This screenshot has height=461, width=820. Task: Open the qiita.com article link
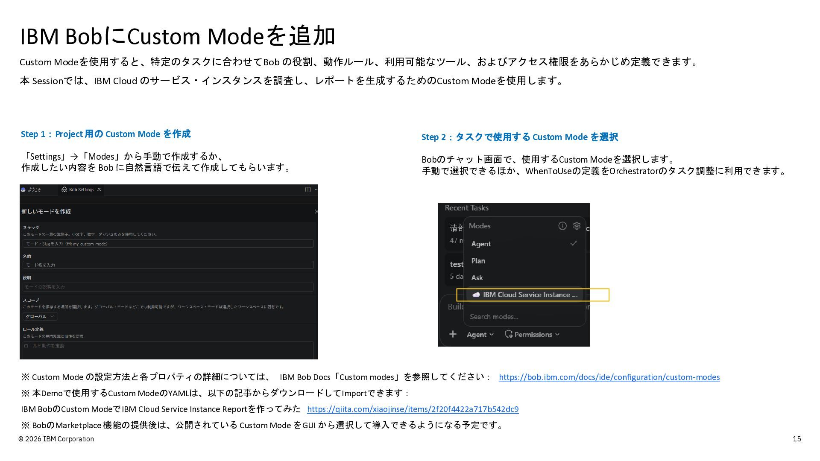tap(413, 409)
